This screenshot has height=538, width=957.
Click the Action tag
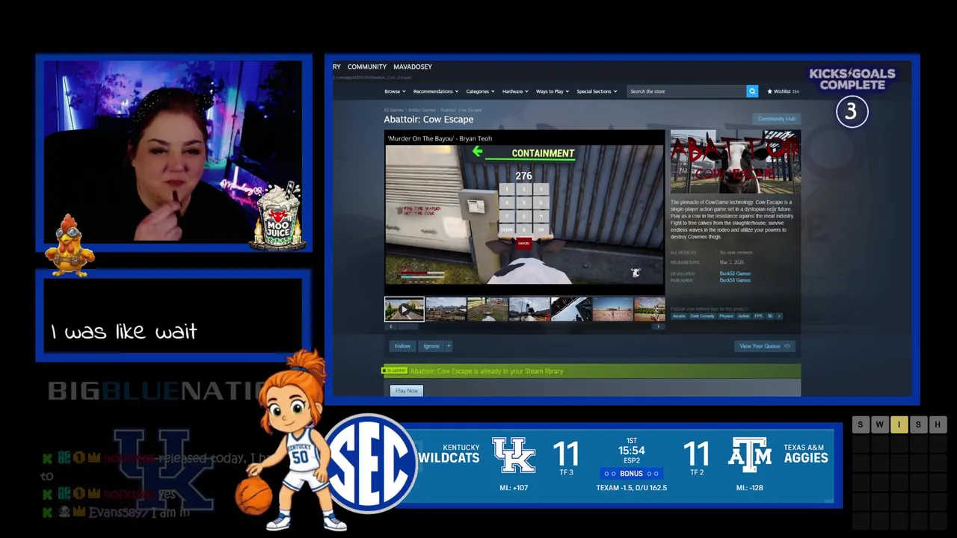coord(744,316)
